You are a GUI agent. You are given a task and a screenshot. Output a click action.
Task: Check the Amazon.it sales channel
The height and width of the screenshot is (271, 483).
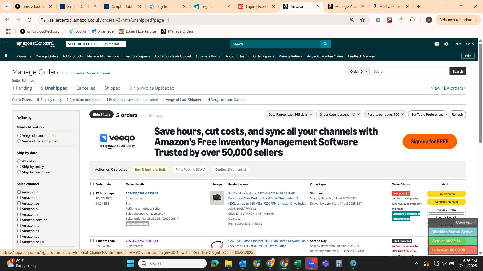(19, 192)
